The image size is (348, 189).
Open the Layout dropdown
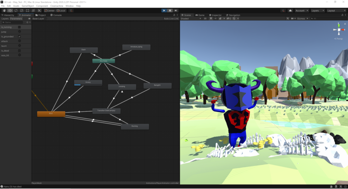coord(336,10)
